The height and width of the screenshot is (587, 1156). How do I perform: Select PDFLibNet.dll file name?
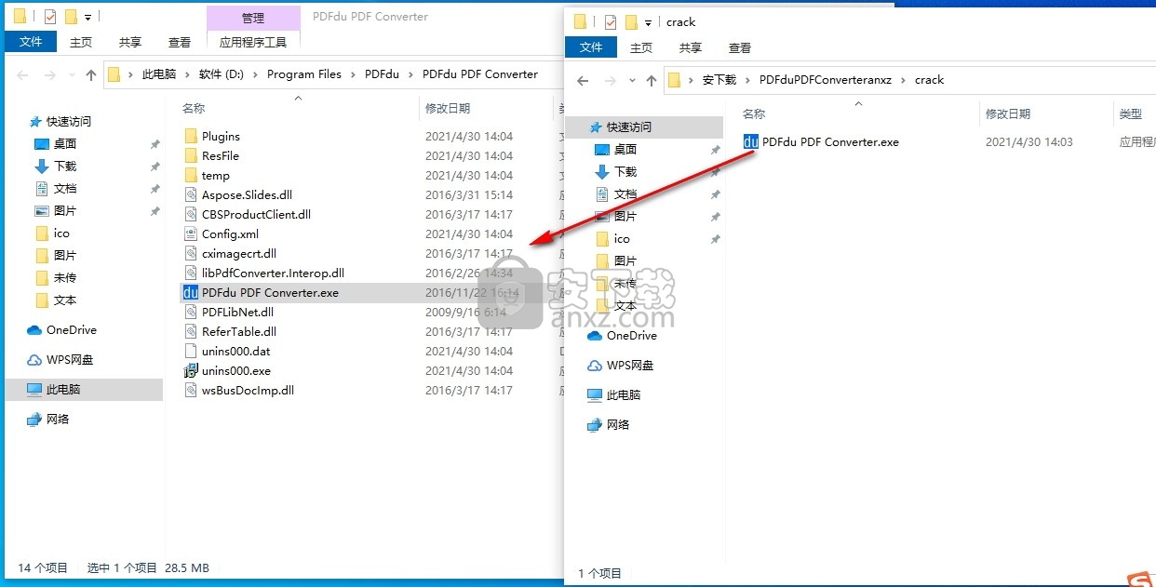(x=237, y=312)
